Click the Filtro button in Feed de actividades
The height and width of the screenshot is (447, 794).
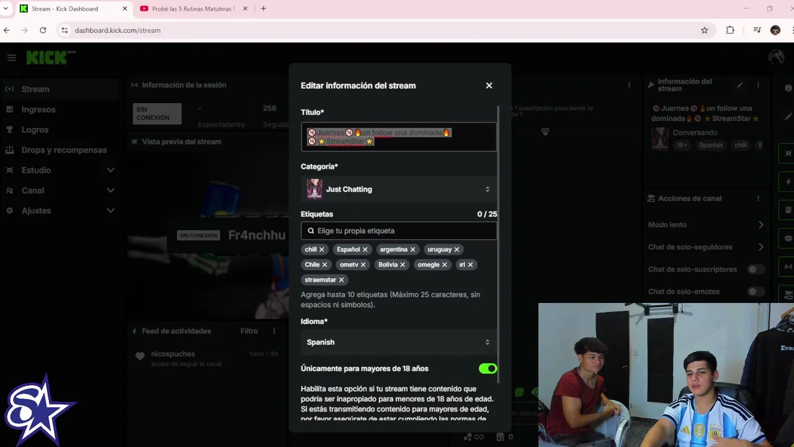click(249, 331)
